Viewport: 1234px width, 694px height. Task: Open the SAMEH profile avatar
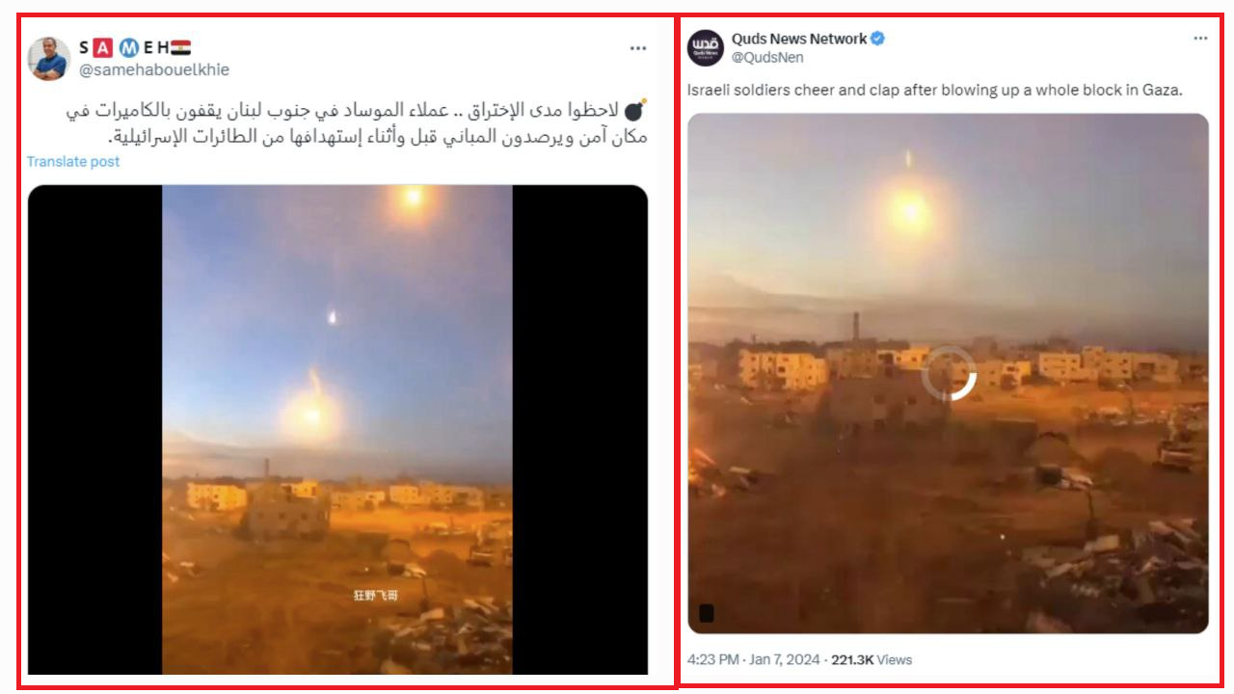tap(48, 58)
